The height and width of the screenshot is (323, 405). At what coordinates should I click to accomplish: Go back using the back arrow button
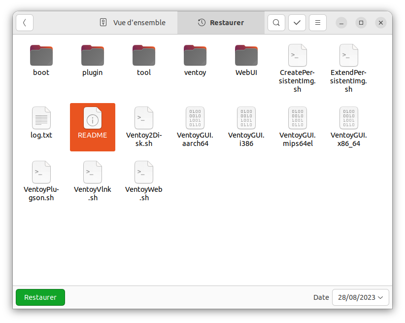(x=25, y=23)
